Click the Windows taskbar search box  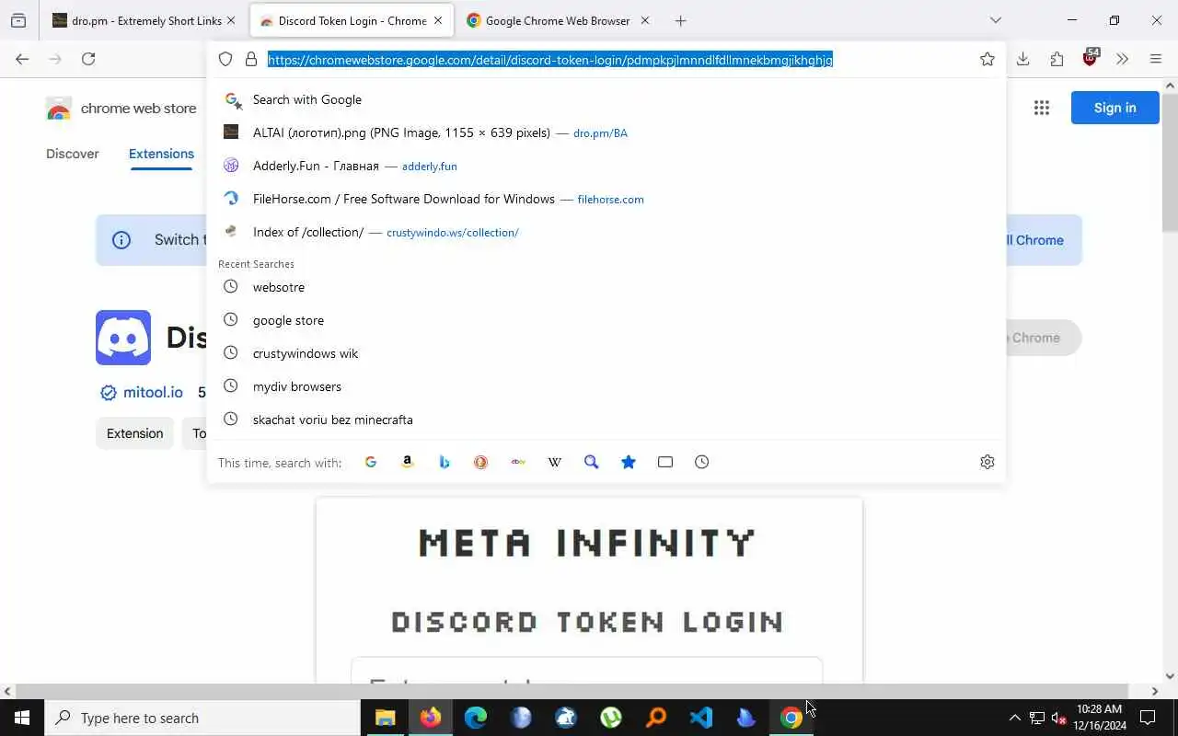[x=202, y=718]
